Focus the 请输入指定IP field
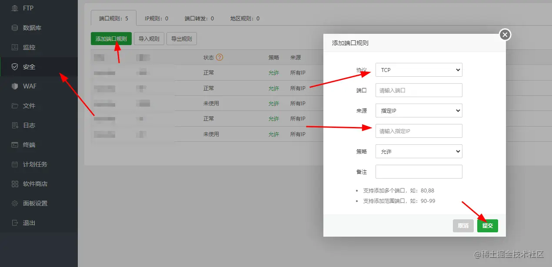The height and width of the screenshot is (267, 552). click(419, 131)
